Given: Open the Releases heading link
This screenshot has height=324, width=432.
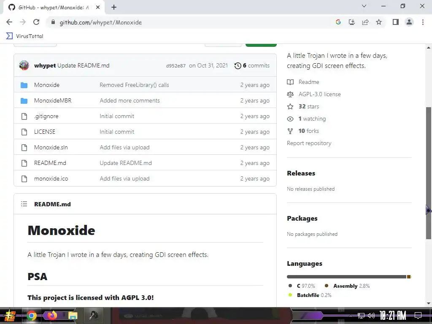Looking at the screenshot, I should (x=301, y=173).
